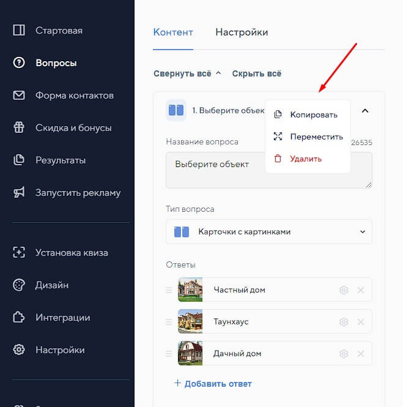Click the cards icon beside question 1 title

[176, 110]
